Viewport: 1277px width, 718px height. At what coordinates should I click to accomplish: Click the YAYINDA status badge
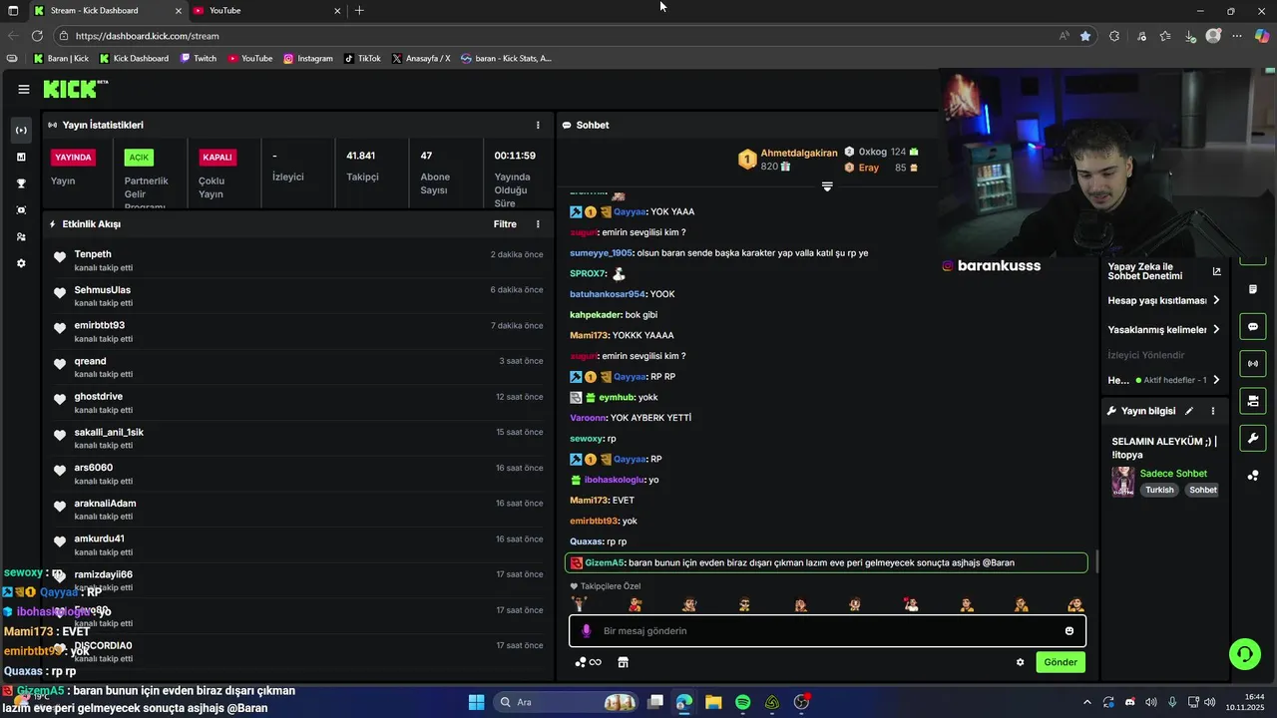point(74,158)
